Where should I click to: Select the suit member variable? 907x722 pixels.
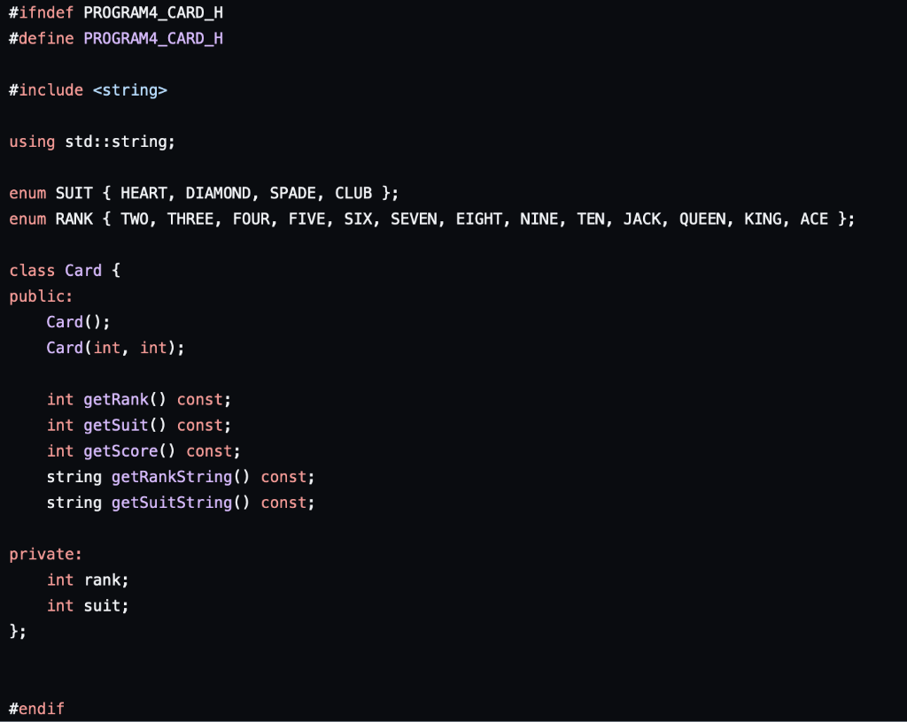pyautogui.click(x=103, y=605)
